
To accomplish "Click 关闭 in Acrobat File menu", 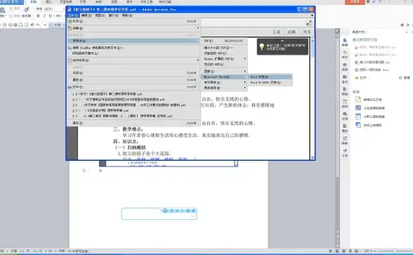I will [133, 73].
